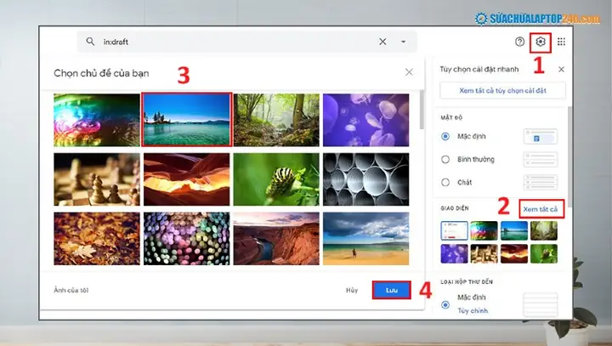The height and width of the screenshot is (346, 612).
Task: Select rainbow swirl thumbnail in quick settings
Action: 484,230
